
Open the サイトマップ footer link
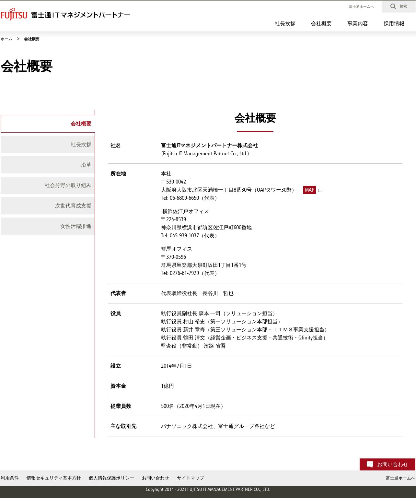coord(191,478)
